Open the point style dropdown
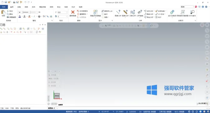Image resolution: width=210 pixels, height=113 pixels. (22, 12)
